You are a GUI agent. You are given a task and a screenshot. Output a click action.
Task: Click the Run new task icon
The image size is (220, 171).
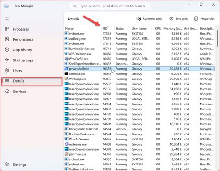(139, 18)
